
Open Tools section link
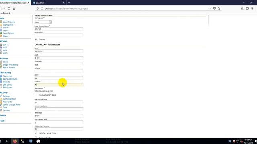click(2, 121)
